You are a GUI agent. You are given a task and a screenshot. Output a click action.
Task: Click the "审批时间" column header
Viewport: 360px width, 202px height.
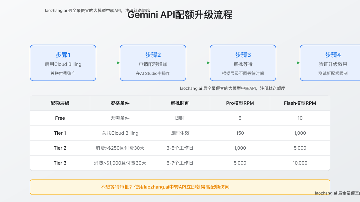pyautogui.click(x=180, y=103)
